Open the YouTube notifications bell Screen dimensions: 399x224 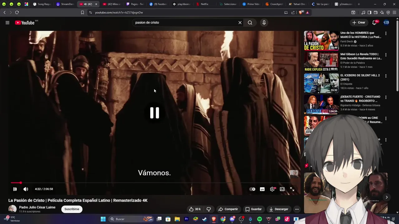tap(375, 22)
